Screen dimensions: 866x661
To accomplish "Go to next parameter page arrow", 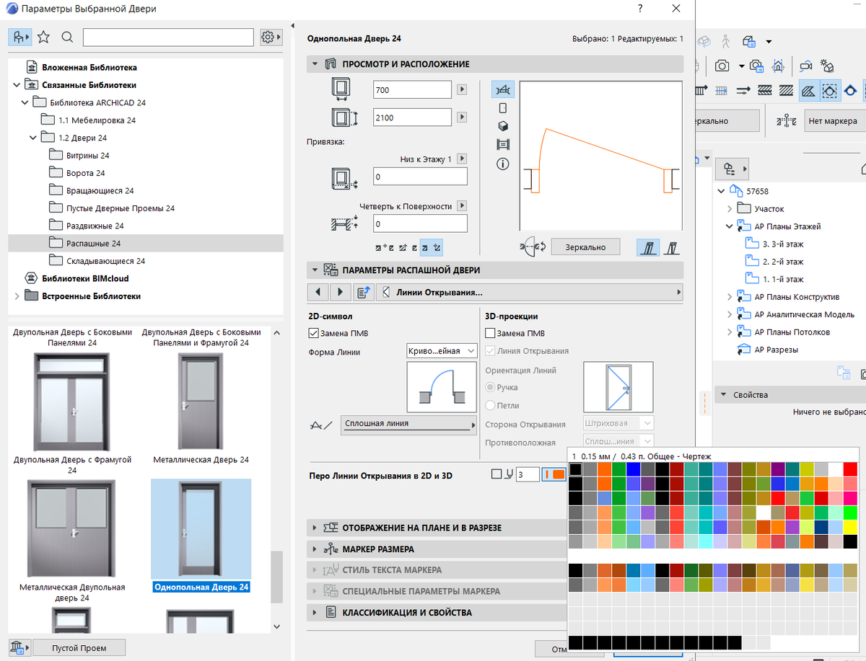I will click(341, 292).
